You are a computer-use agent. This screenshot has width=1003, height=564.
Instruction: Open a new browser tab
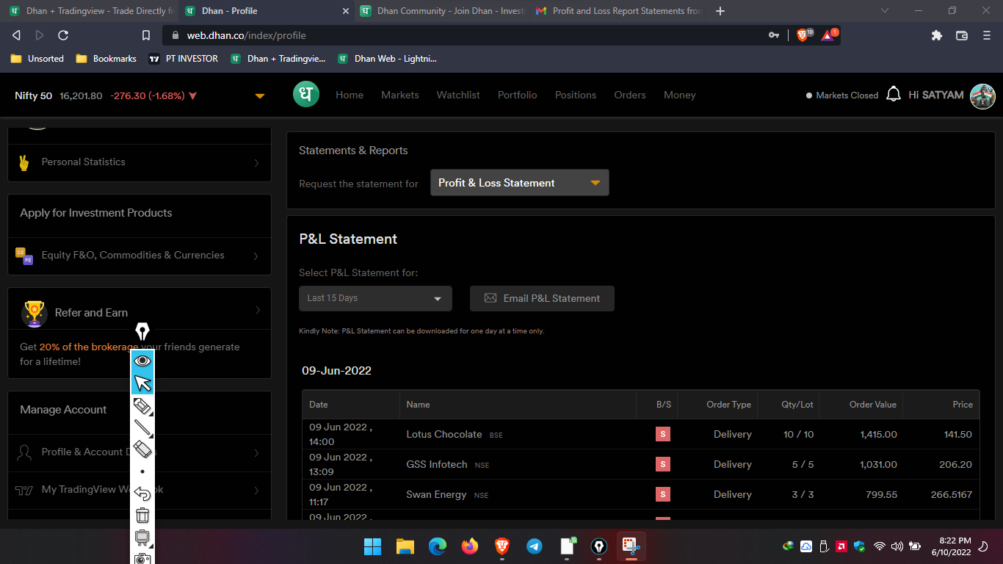pyautogui.click(x=720, y=11)
